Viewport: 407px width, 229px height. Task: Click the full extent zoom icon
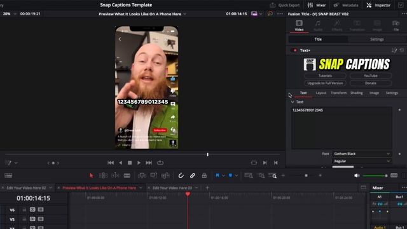[249, 176]
